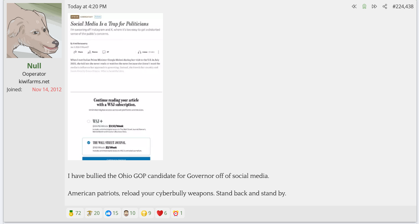The image size is (419, 224).
Task: Click the blue continue to checkout button
Action: (x=116, y=159)
